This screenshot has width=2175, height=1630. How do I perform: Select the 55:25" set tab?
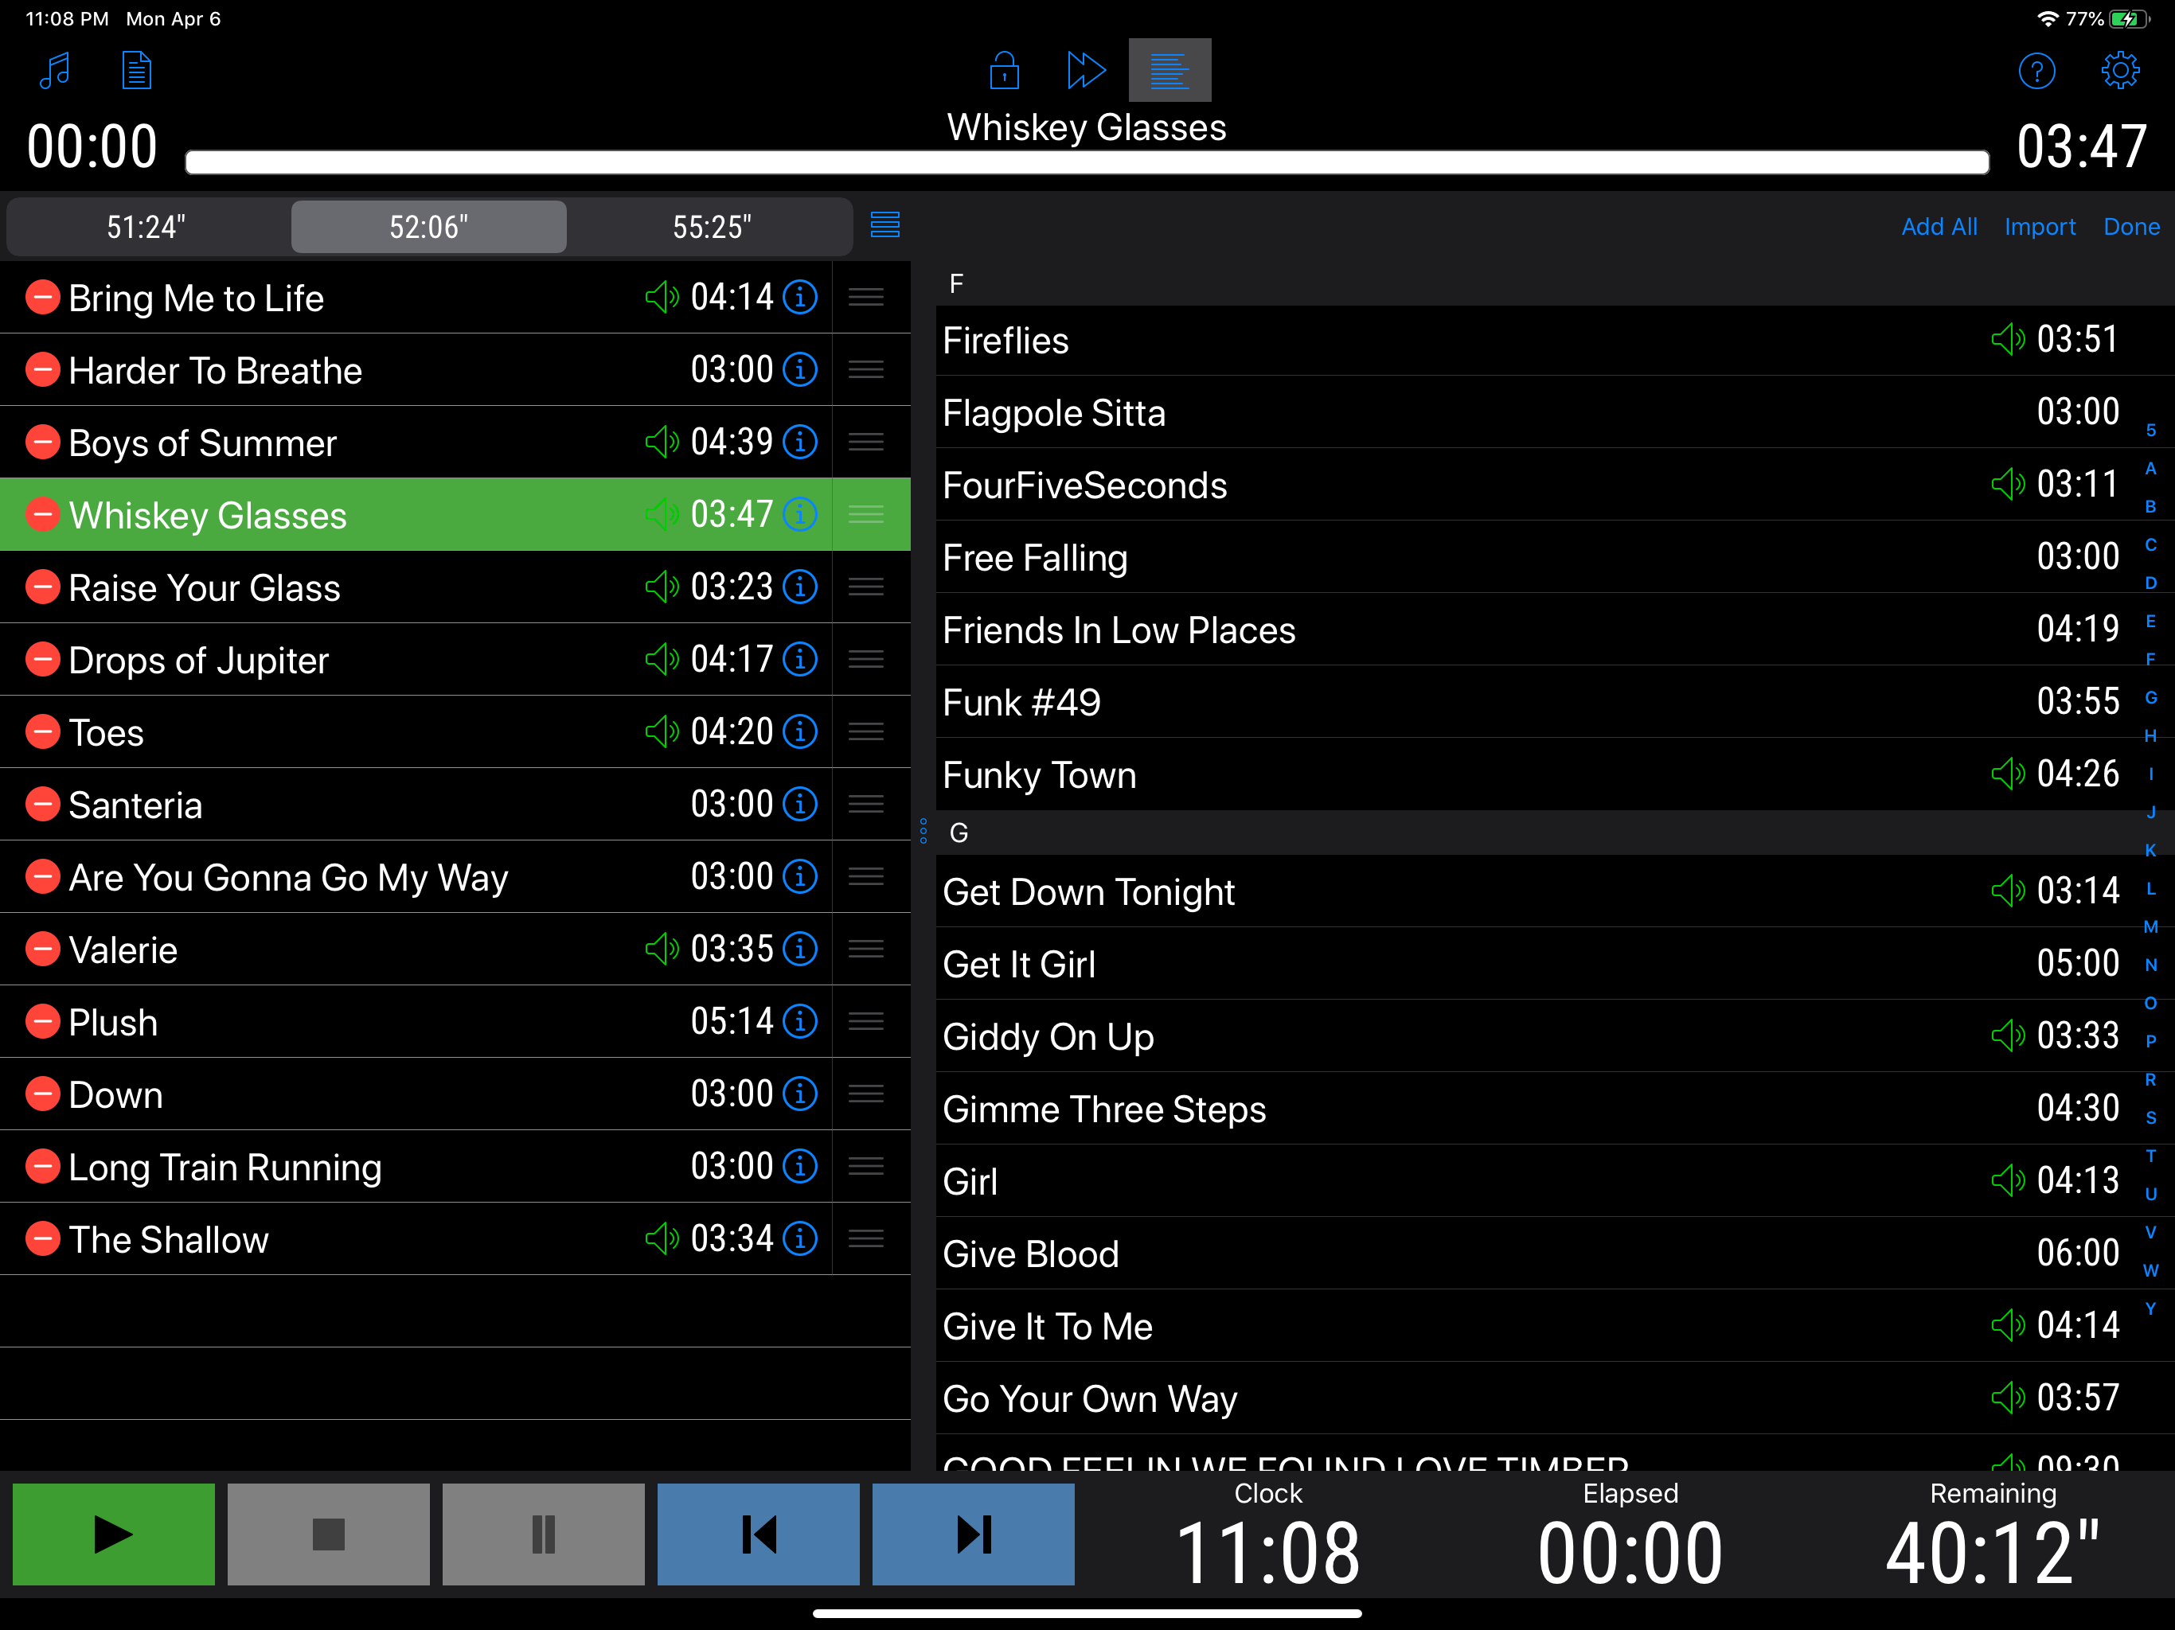tap(712, 227)
